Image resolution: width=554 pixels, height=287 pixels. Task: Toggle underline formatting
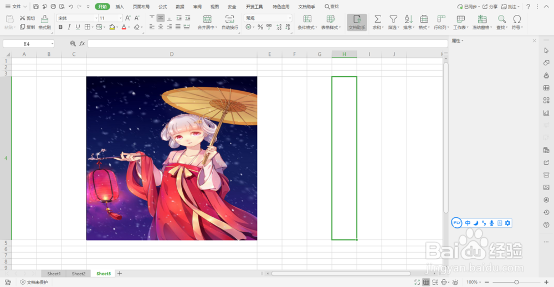point(78,27)
